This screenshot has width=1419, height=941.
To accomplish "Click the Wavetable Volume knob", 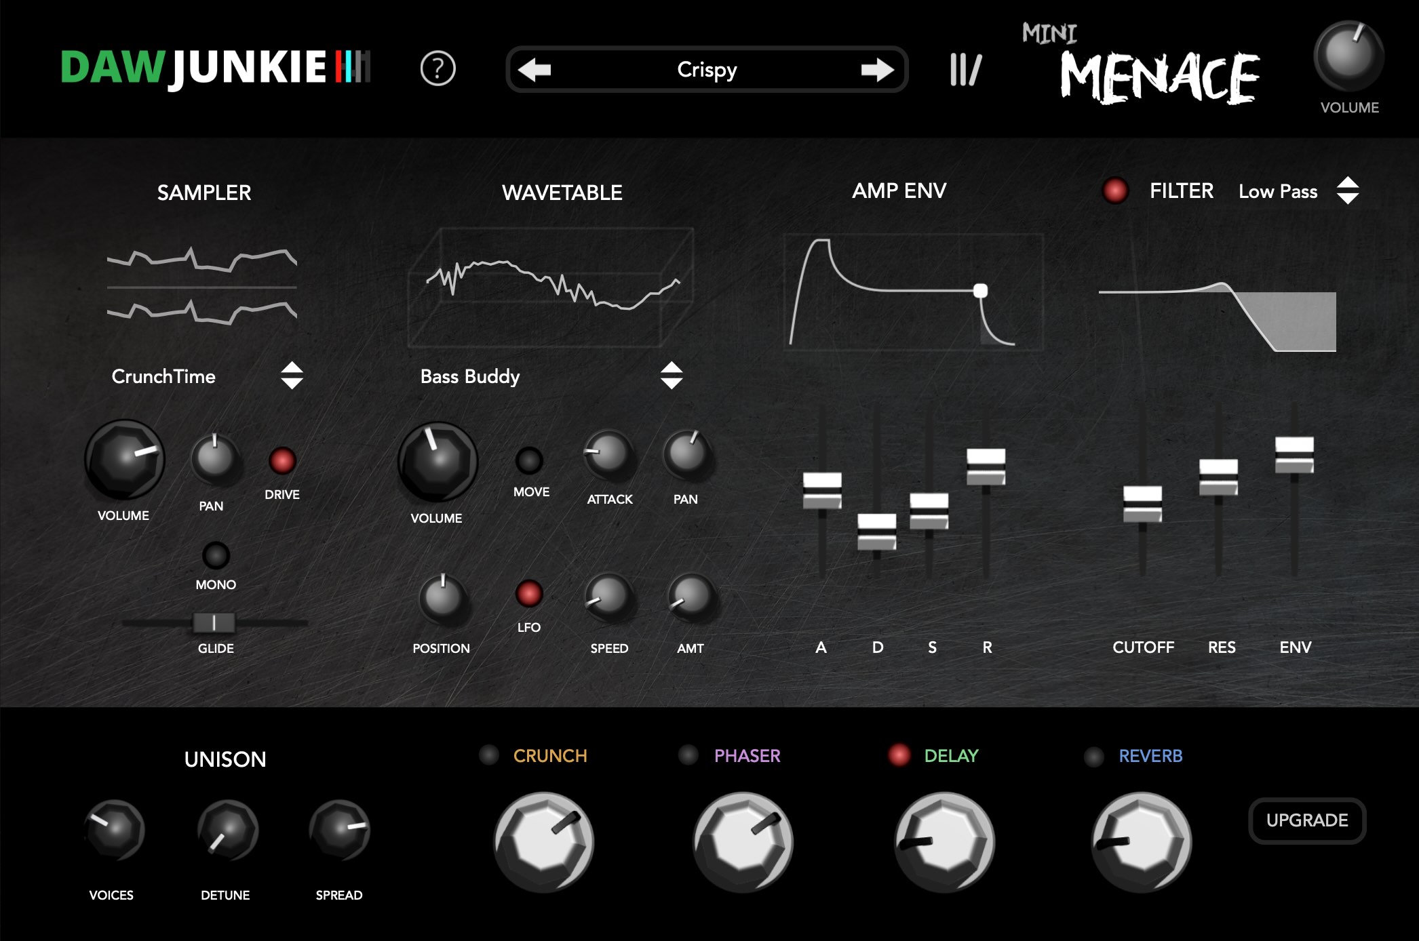I will click(x=438, y=461).
